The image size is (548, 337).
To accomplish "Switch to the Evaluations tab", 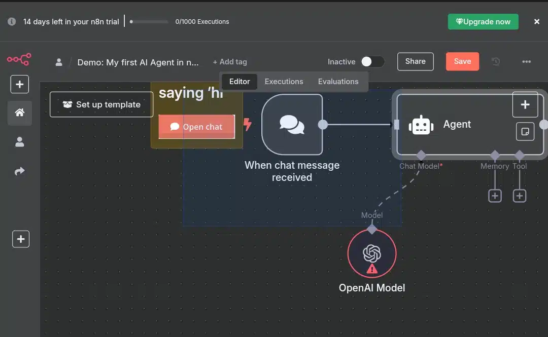I will 338,82.
